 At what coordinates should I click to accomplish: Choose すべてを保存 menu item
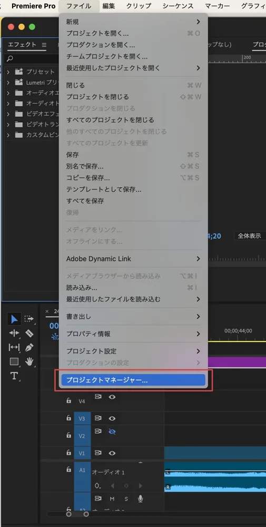pyautogui.click(x=133, y=201)
